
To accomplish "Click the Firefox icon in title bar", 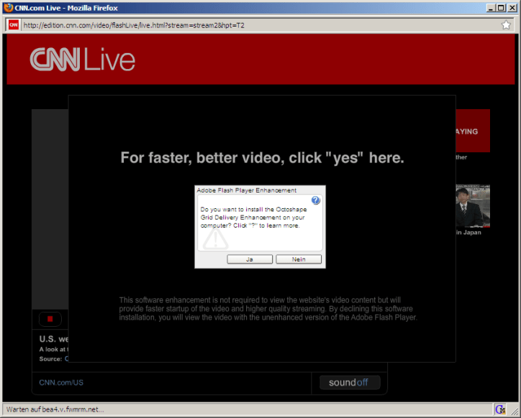I will [7, 7].
